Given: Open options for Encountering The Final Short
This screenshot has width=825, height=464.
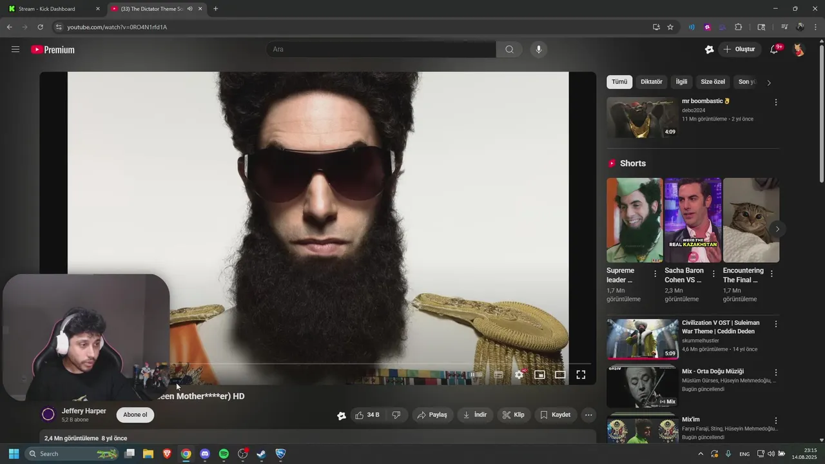Looking at the screenshot, I should pyautogui.click(x=772, y=274).
